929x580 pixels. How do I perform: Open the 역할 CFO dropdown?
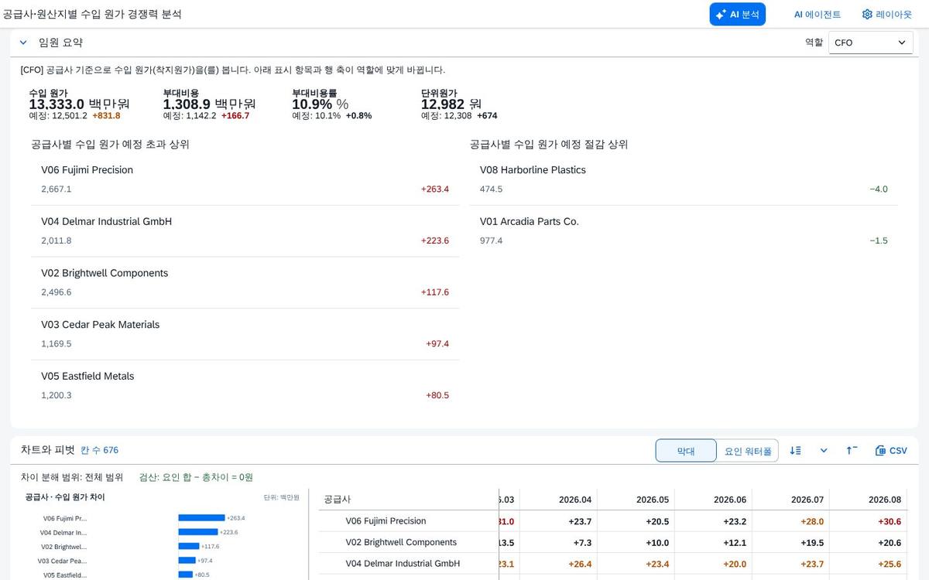[871, 43]
